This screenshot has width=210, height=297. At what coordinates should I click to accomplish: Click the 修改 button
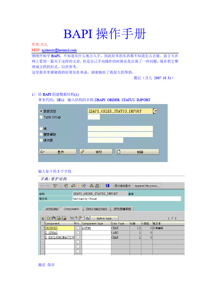pyautogui.click(x=96, y=152)
